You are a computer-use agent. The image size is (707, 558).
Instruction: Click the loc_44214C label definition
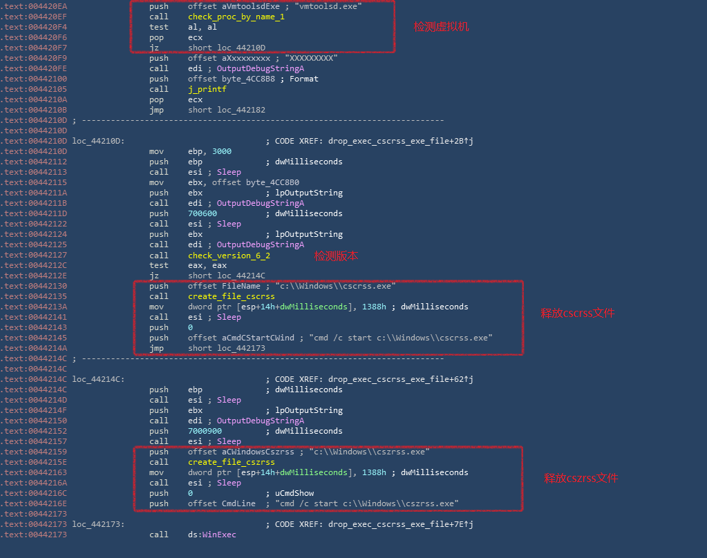point(98,379)
